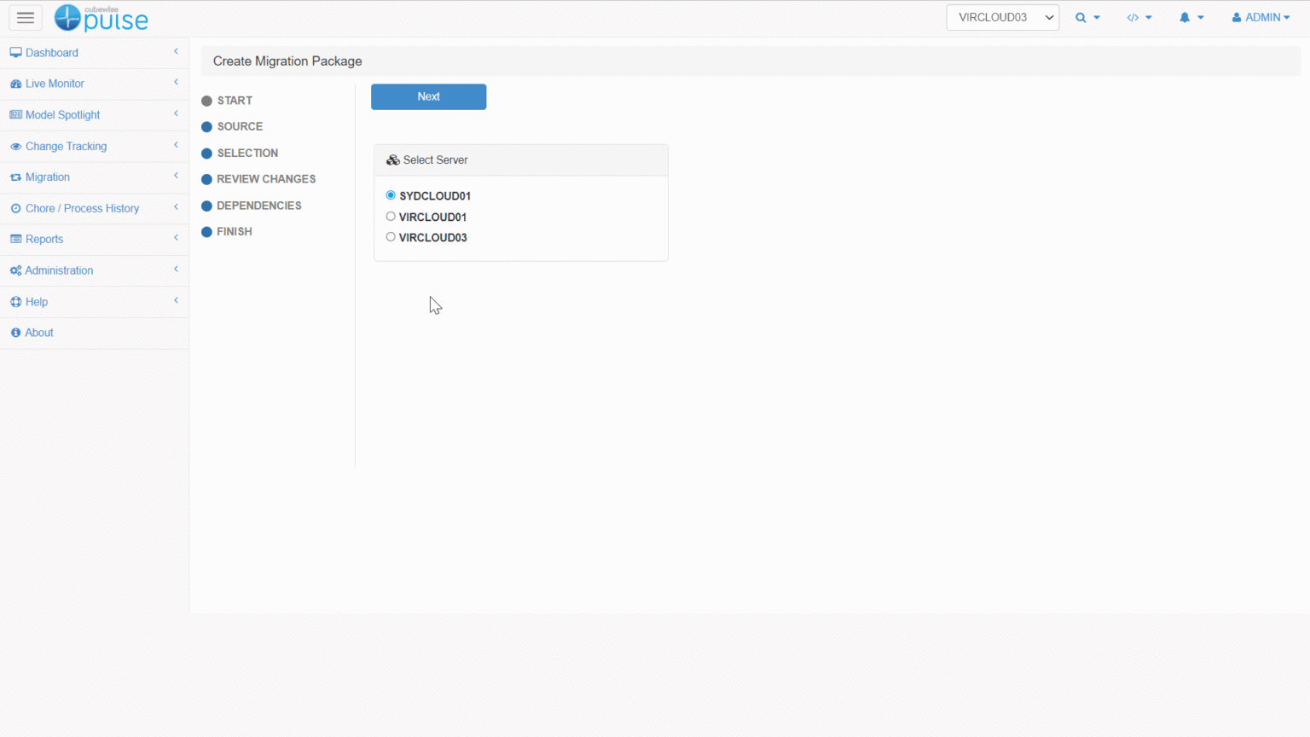
Task: Click the Dashboard monitor icon
Action: coord(15,53)
